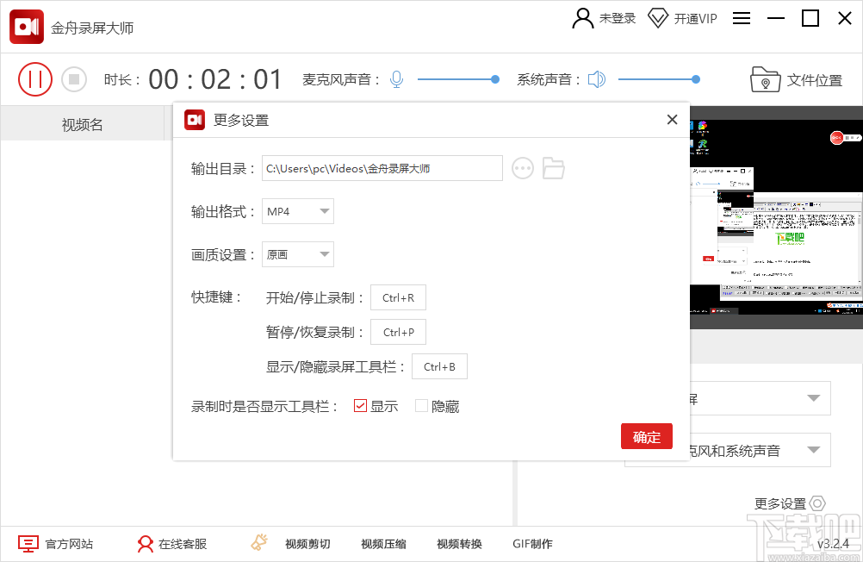Enable the 显示 toolbar checkbox

point(360,405)
